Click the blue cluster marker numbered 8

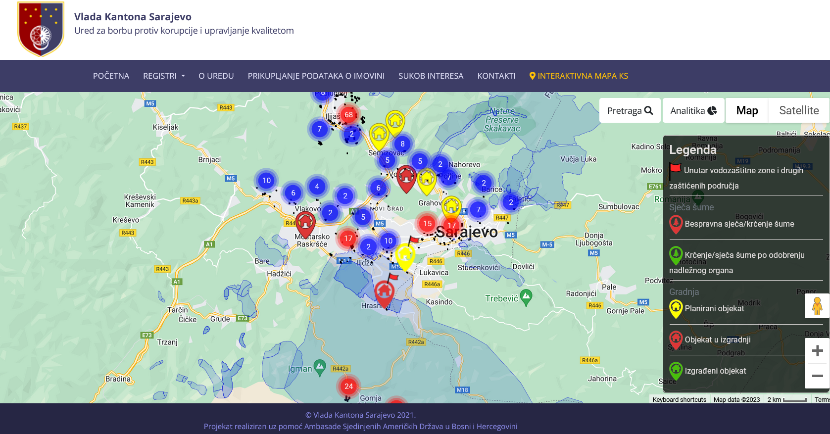[402, 144]
